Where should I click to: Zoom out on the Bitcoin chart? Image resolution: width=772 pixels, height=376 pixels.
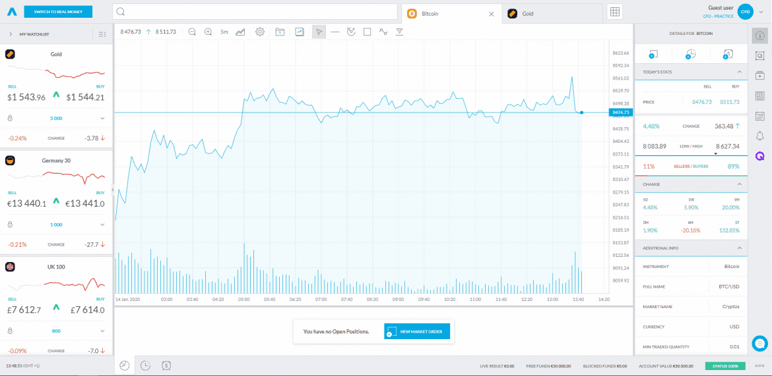[x=192, y=32]
